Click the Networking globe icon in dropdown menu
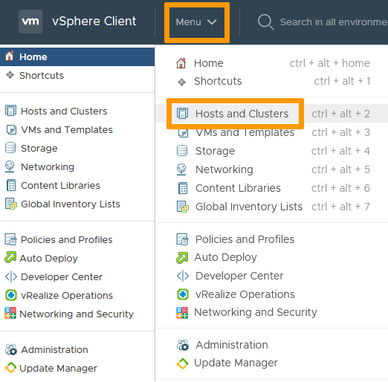Viewport: 388px width, 382px height. click(x=181, y=169)
